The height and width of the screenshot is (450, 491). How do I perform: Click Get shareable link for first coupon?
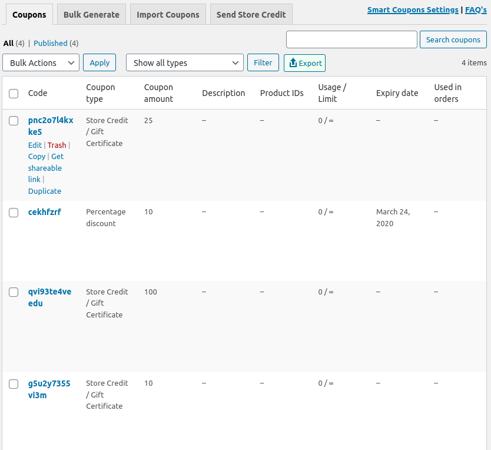(x=45, y=168)
